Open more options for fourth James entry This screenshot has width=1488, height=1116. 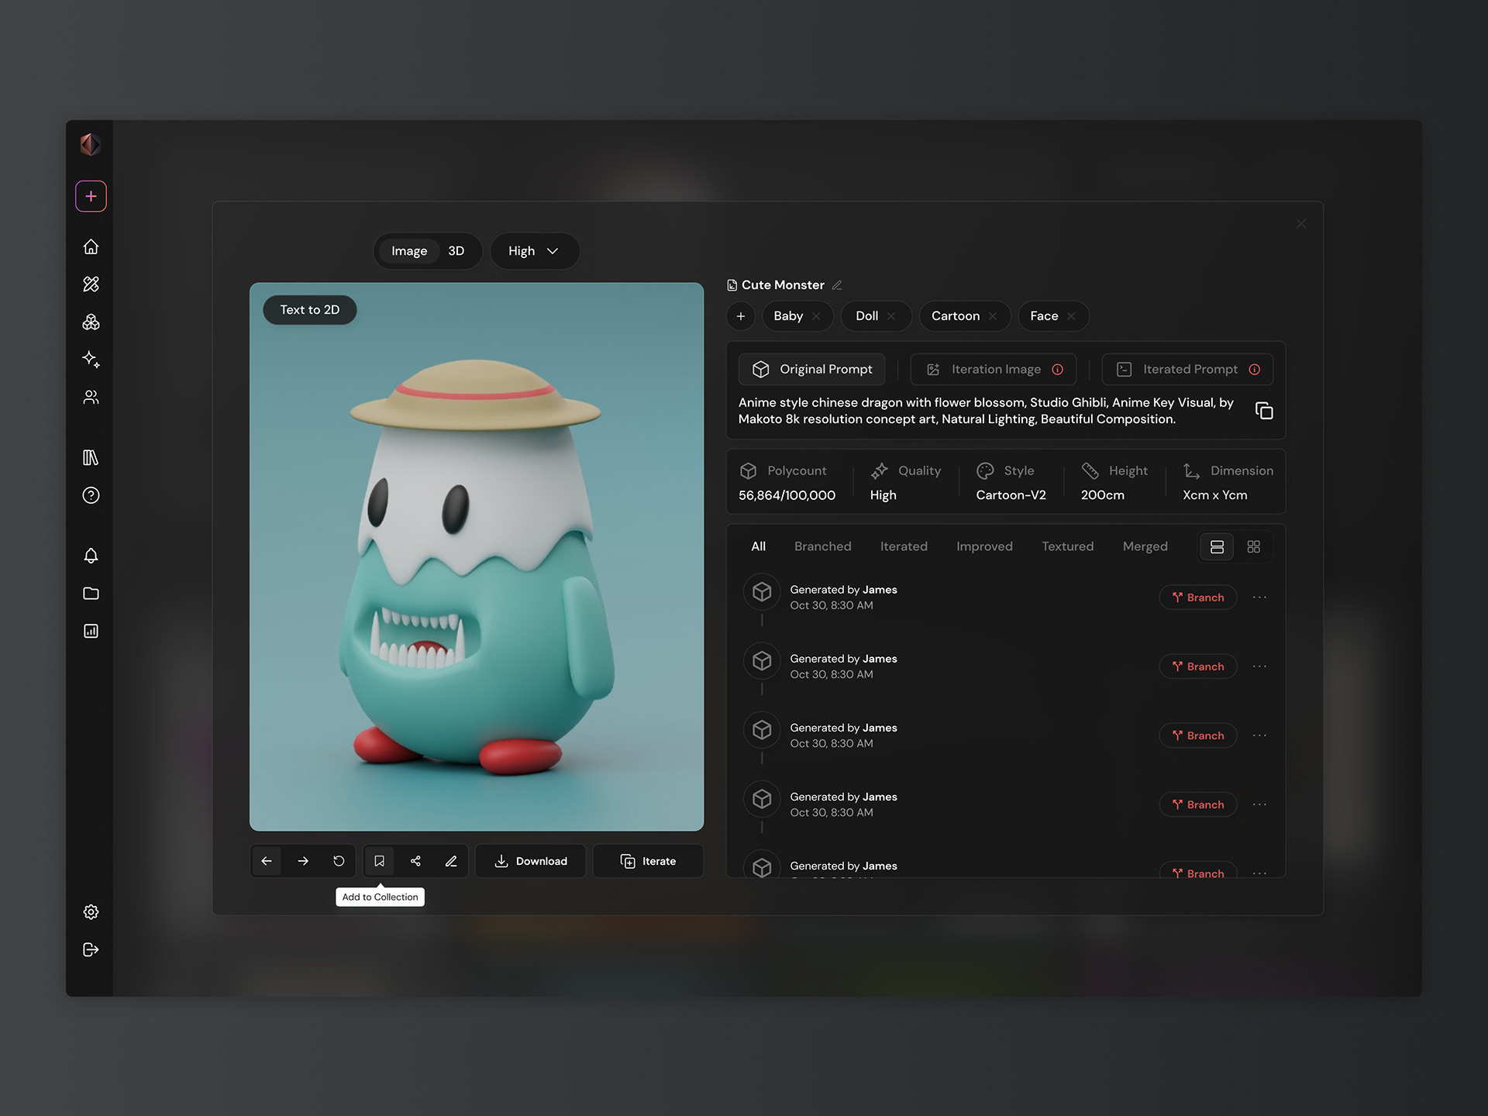click(x=1259, y=804)
